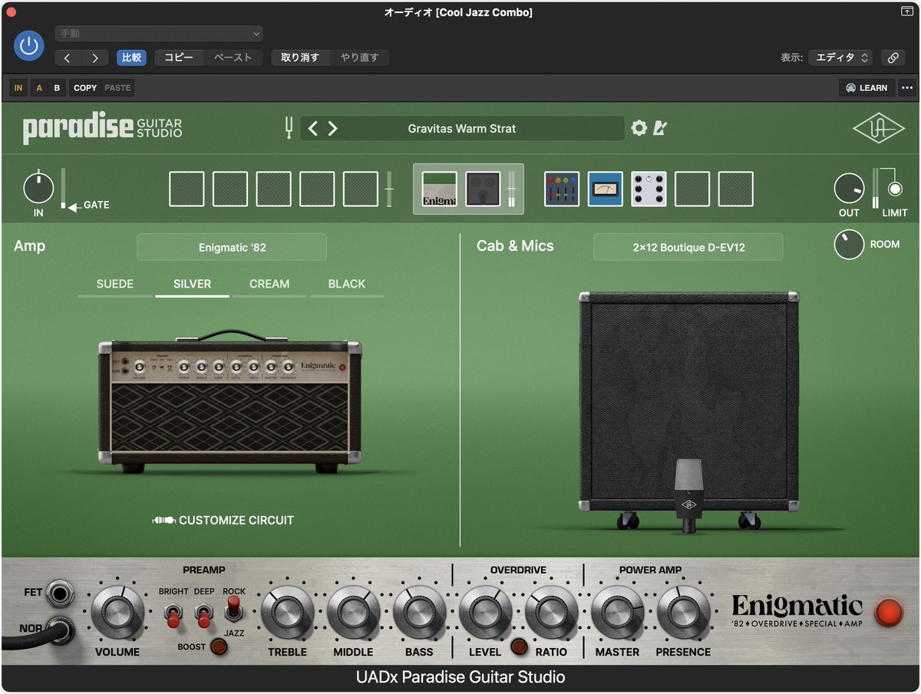Select the B settings slot
The width and height of the screenshot is (921, 694).
click(x=57, y=88)
